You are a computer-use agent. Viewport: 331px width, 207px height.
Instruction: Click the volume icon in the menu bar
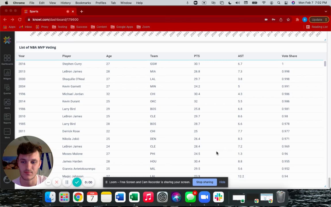(x=238, y=3)
